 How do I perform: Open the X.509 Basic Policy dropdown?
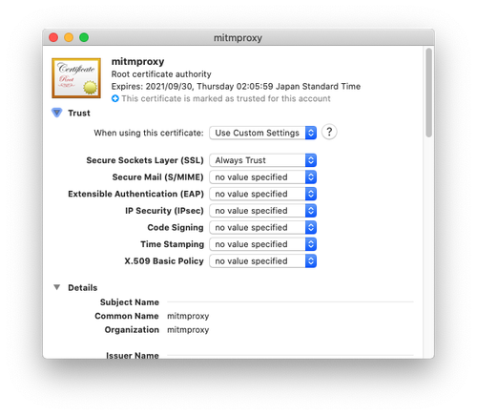[x=262, y=261]
